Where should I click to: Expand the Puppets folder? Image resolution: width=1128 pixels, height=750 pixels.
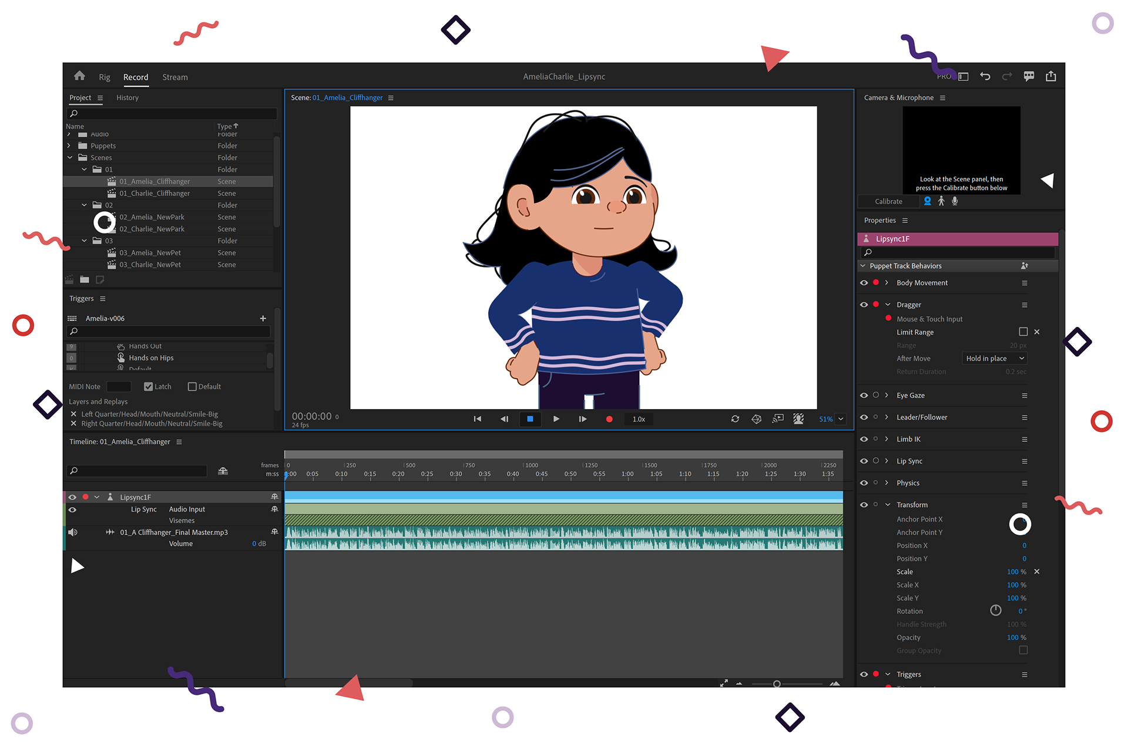(x=69, y=146)
